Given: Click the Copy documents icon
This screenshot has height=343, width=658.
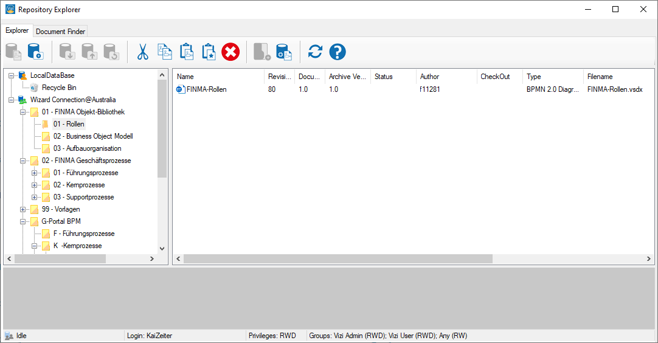Looking at the screenshot, I should [x=164, y=52].
